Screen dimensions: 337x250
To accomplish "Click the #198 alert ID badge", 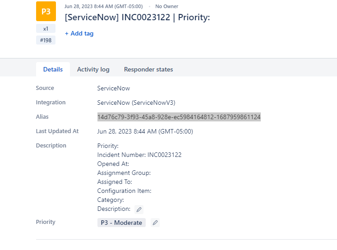I will click(46, 40).
